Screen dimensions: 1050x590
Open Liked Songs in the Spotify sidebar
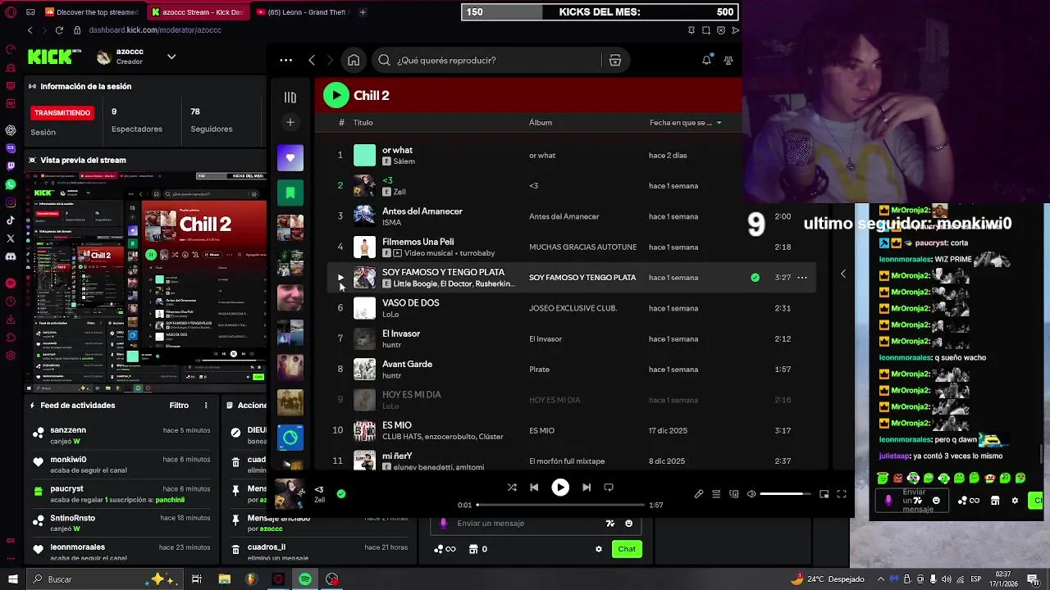[x=290, y=157]
